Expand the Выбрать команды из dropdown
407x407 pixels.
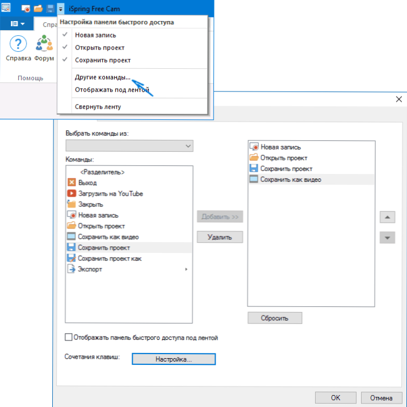tap(129, 146)
